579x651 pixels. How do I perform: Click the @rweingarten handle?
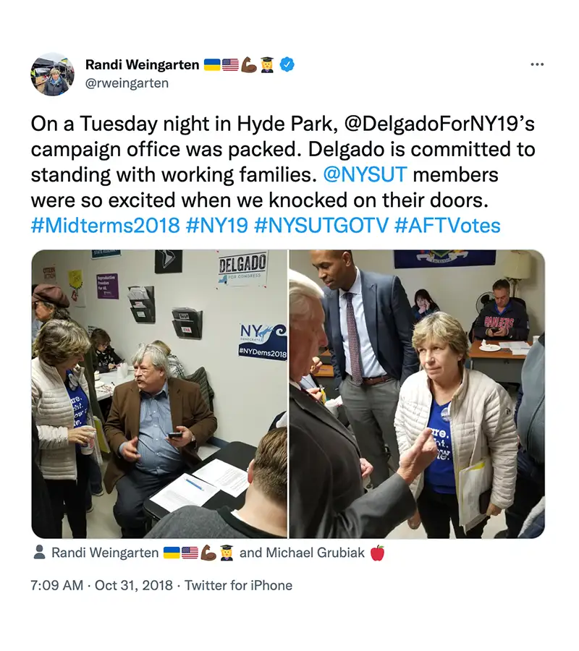(x=127, y=83)
